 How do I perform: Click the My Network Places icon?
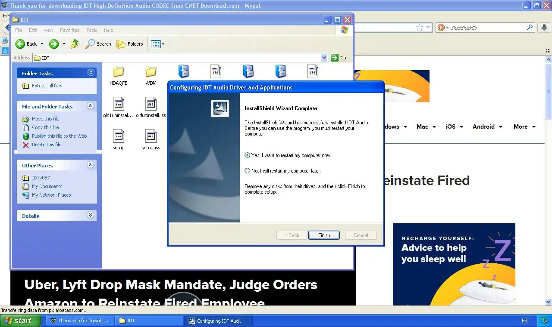(26, 195)
